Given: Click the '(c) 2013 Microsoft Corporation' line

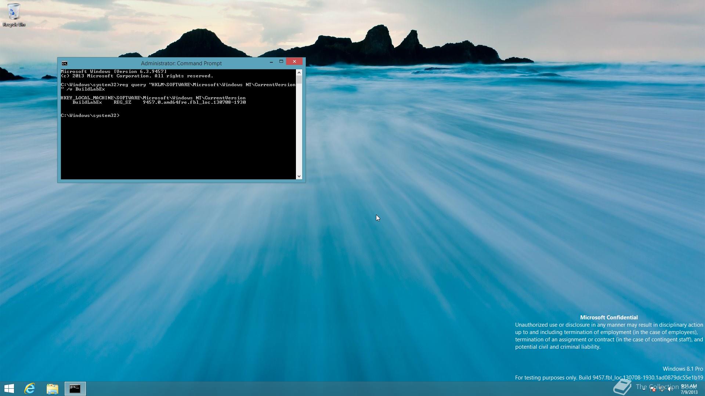Looking at the screenshot, I should [137, 76].
